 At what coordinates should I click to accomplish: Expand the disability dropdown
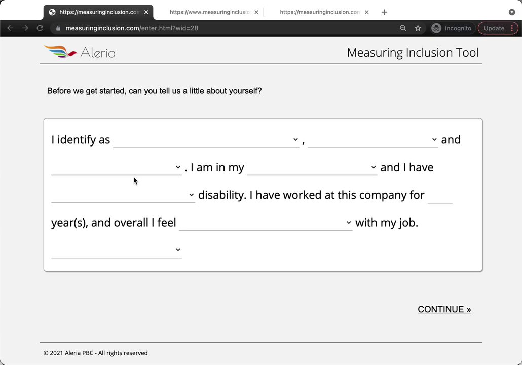click(123, 195)
